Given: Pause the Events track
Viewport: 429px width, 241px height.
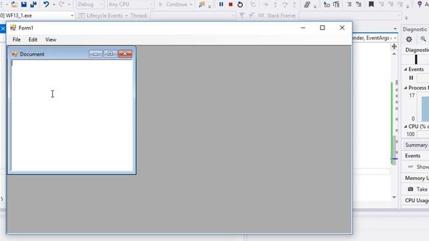Looking at the screenshot, I should 411,78.
